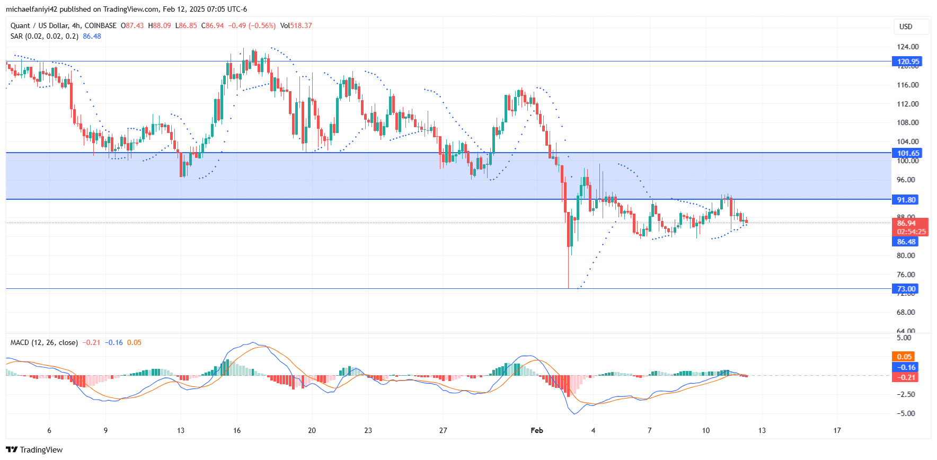Click the −5.00 MACD scale label
Image resolution: width=937 pixels, height=460 pixels.
906,413
